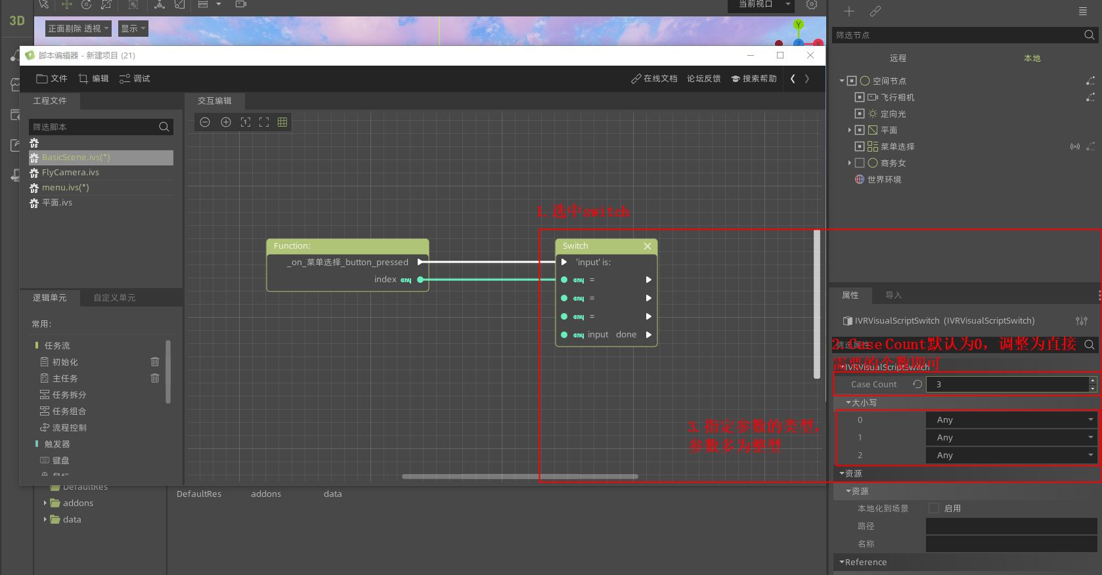Open the case 2 type dropdown

1011,455
